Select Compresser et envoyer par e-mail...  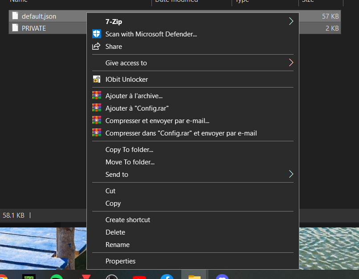[x=193, y=120]
